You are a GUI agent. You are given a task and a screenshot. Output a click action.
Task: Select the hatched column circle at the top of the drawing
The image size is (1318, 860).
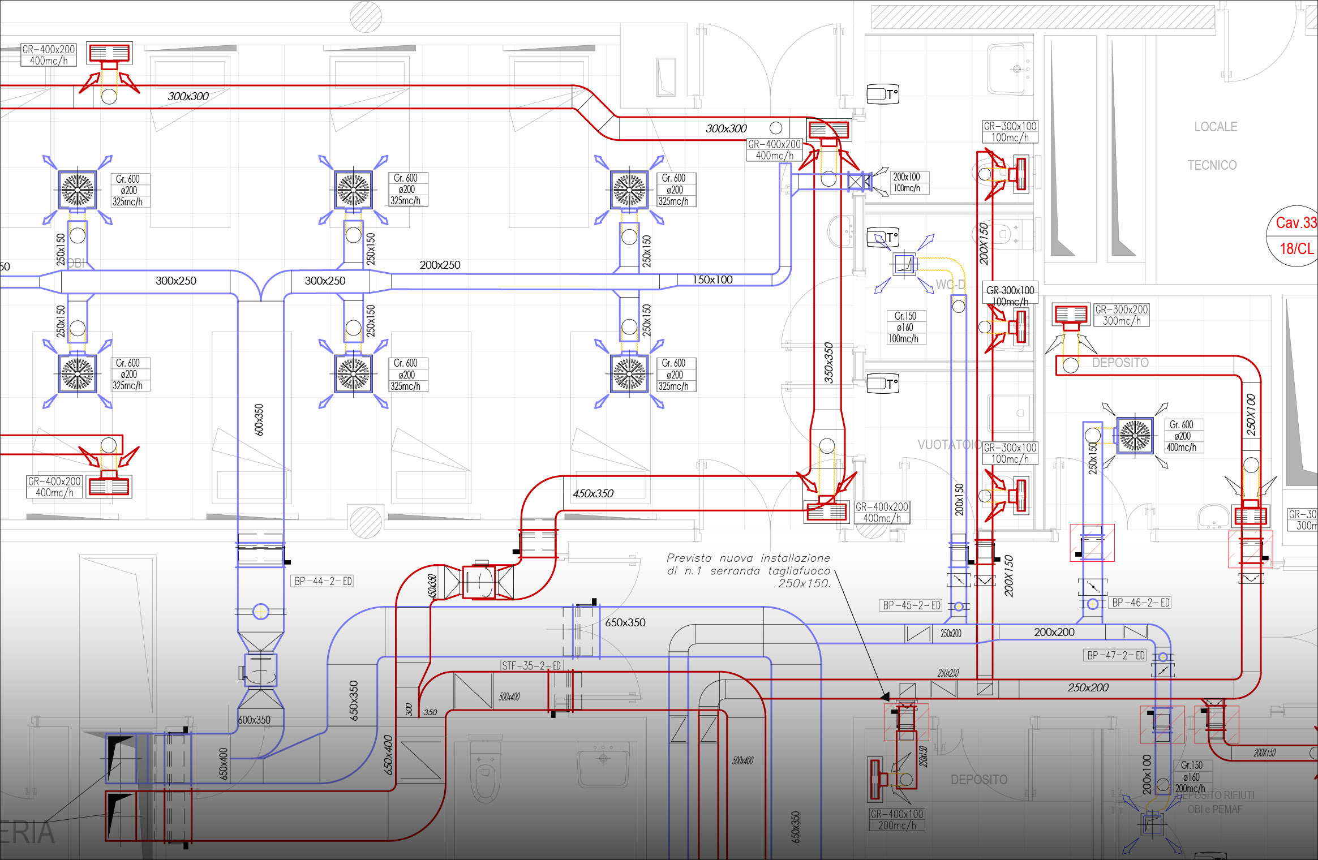click(366, 16)
